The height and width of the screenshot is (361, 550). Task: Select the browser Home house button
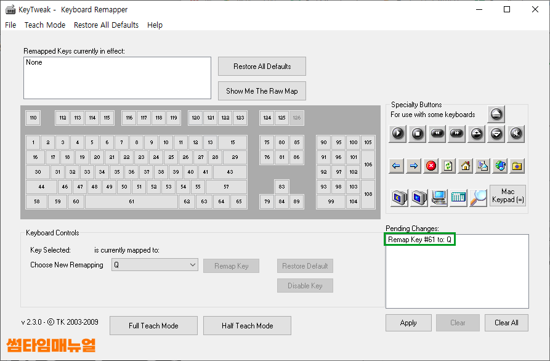click(x=465, y=166)
